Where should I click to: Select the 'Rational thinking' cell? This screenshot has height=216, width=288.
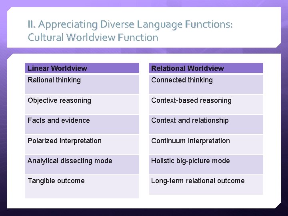82,84
